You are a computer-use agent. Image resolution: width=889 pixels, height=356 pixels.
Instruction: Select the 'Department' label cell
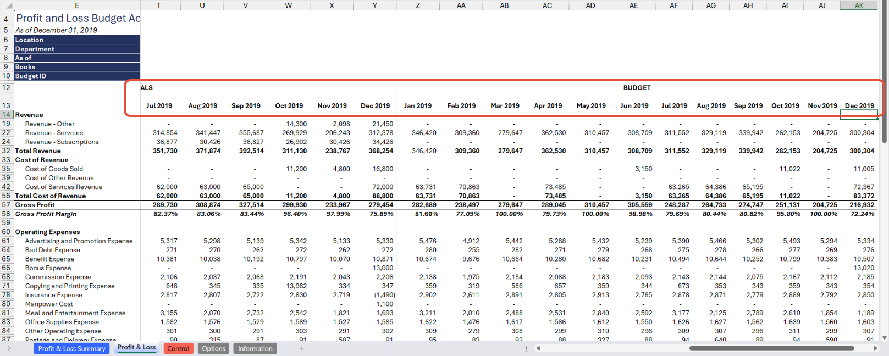(77, 49)
